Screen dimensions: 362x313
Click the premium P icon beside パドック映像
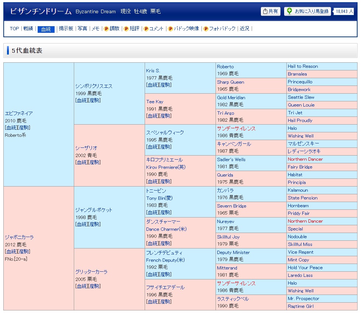tap(170, 29)
